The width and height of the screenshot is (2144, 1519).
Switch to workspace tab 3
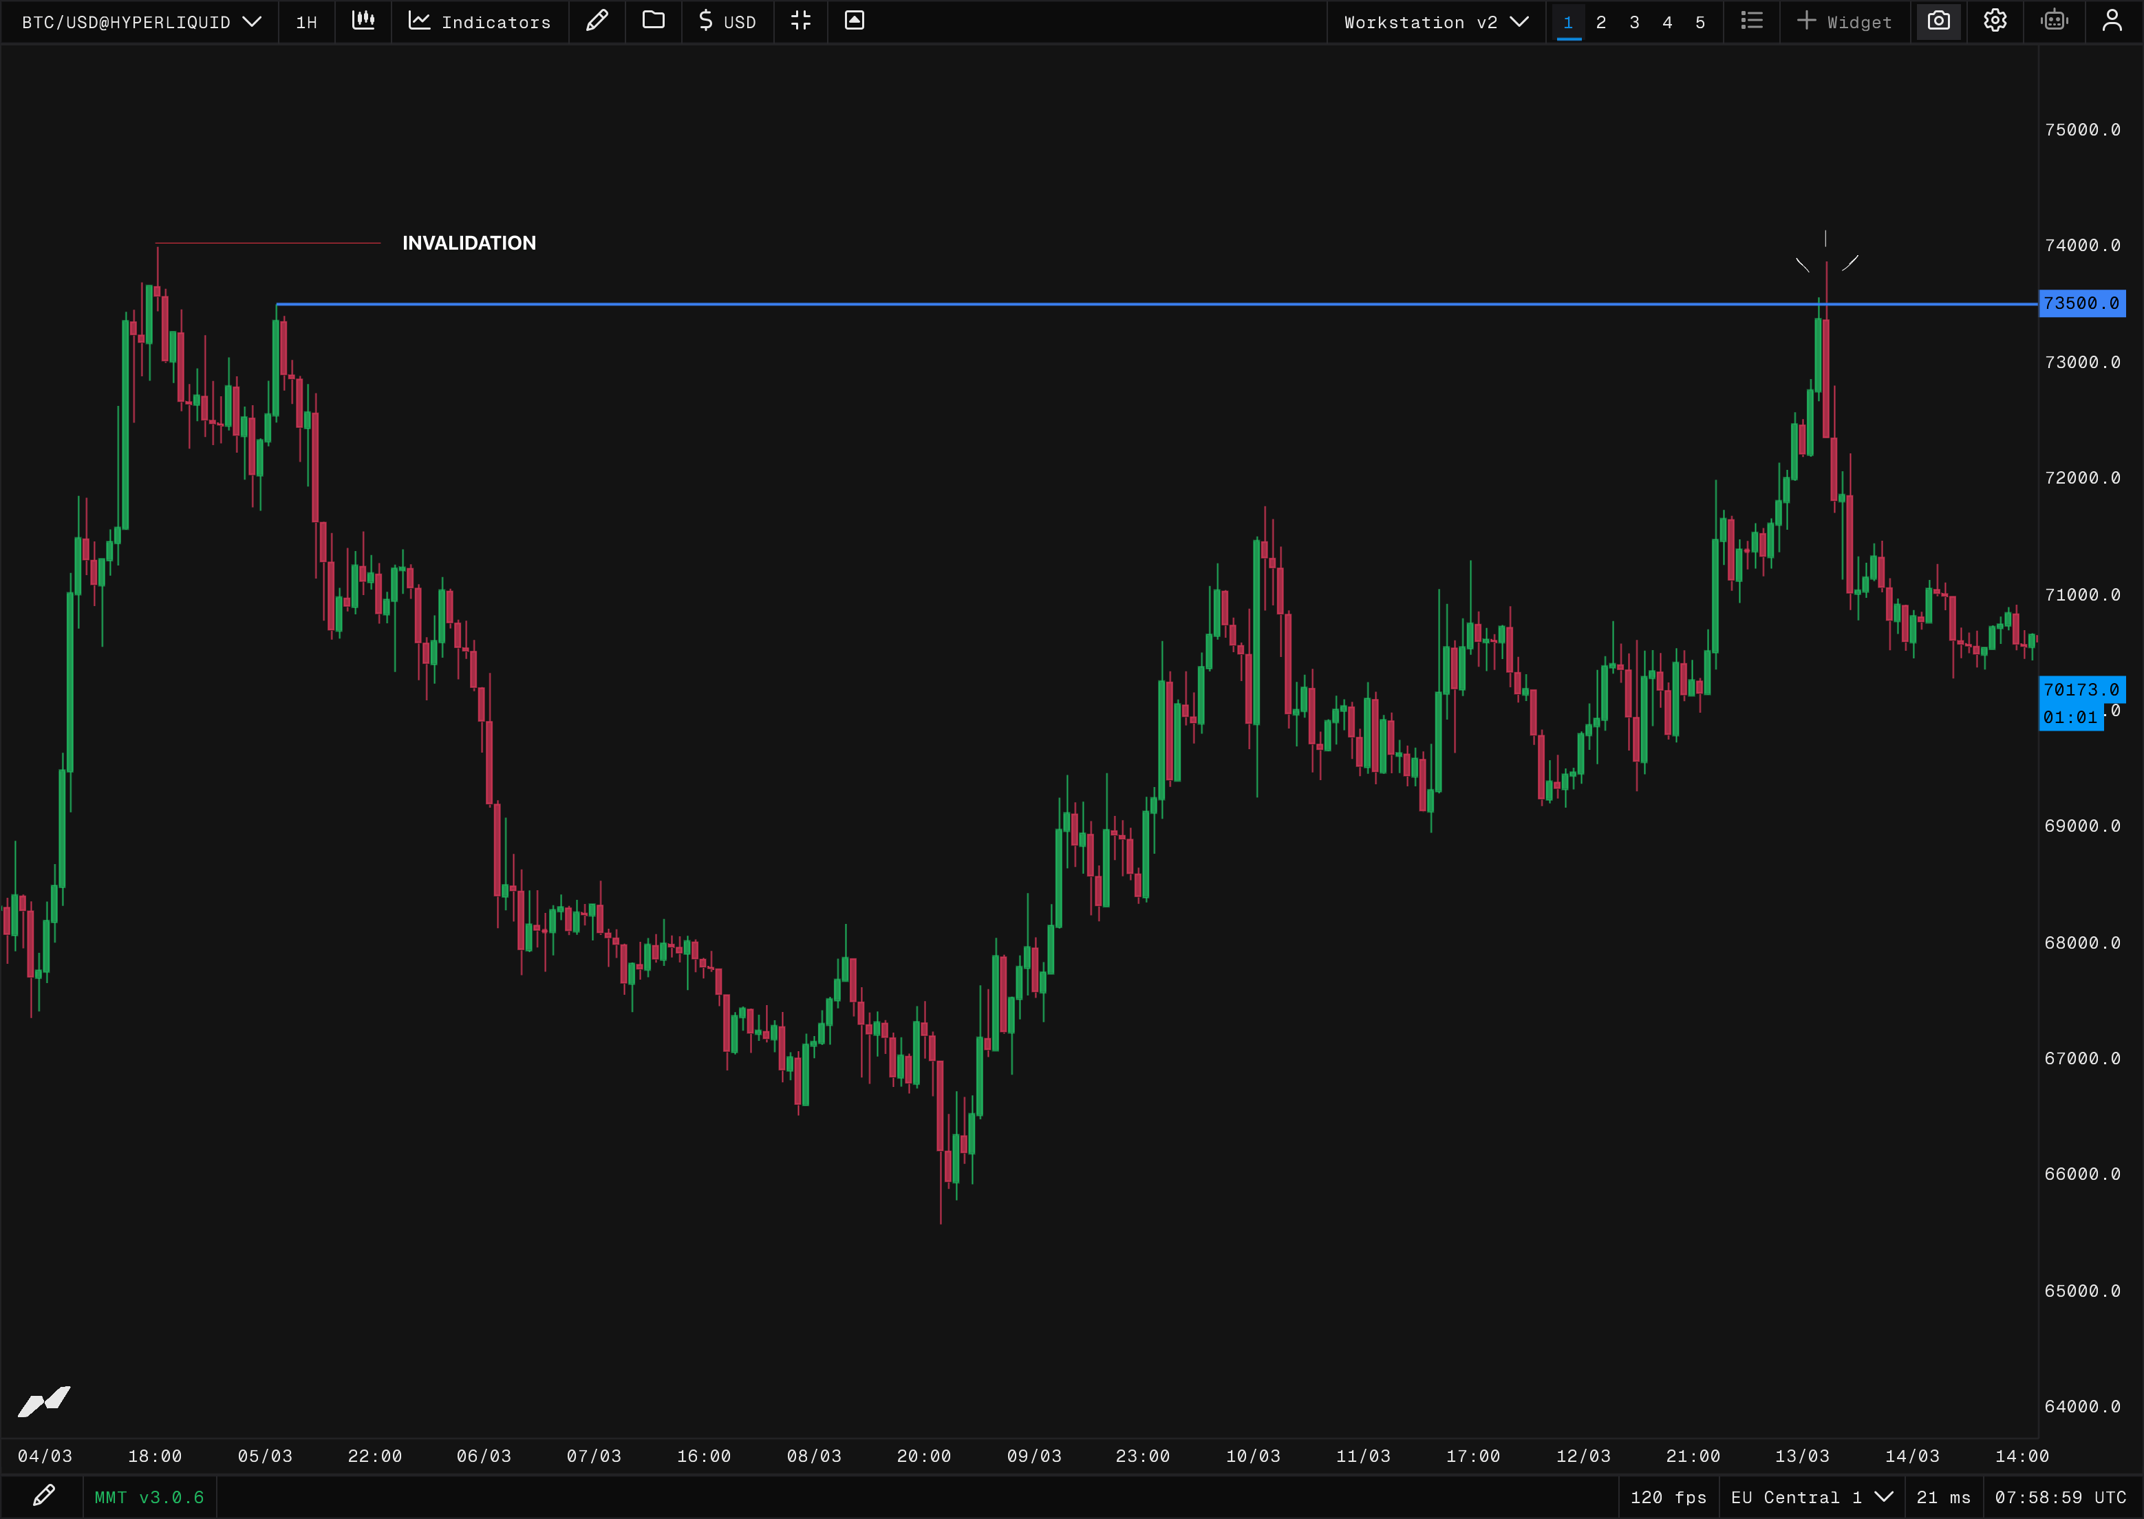1634,23
